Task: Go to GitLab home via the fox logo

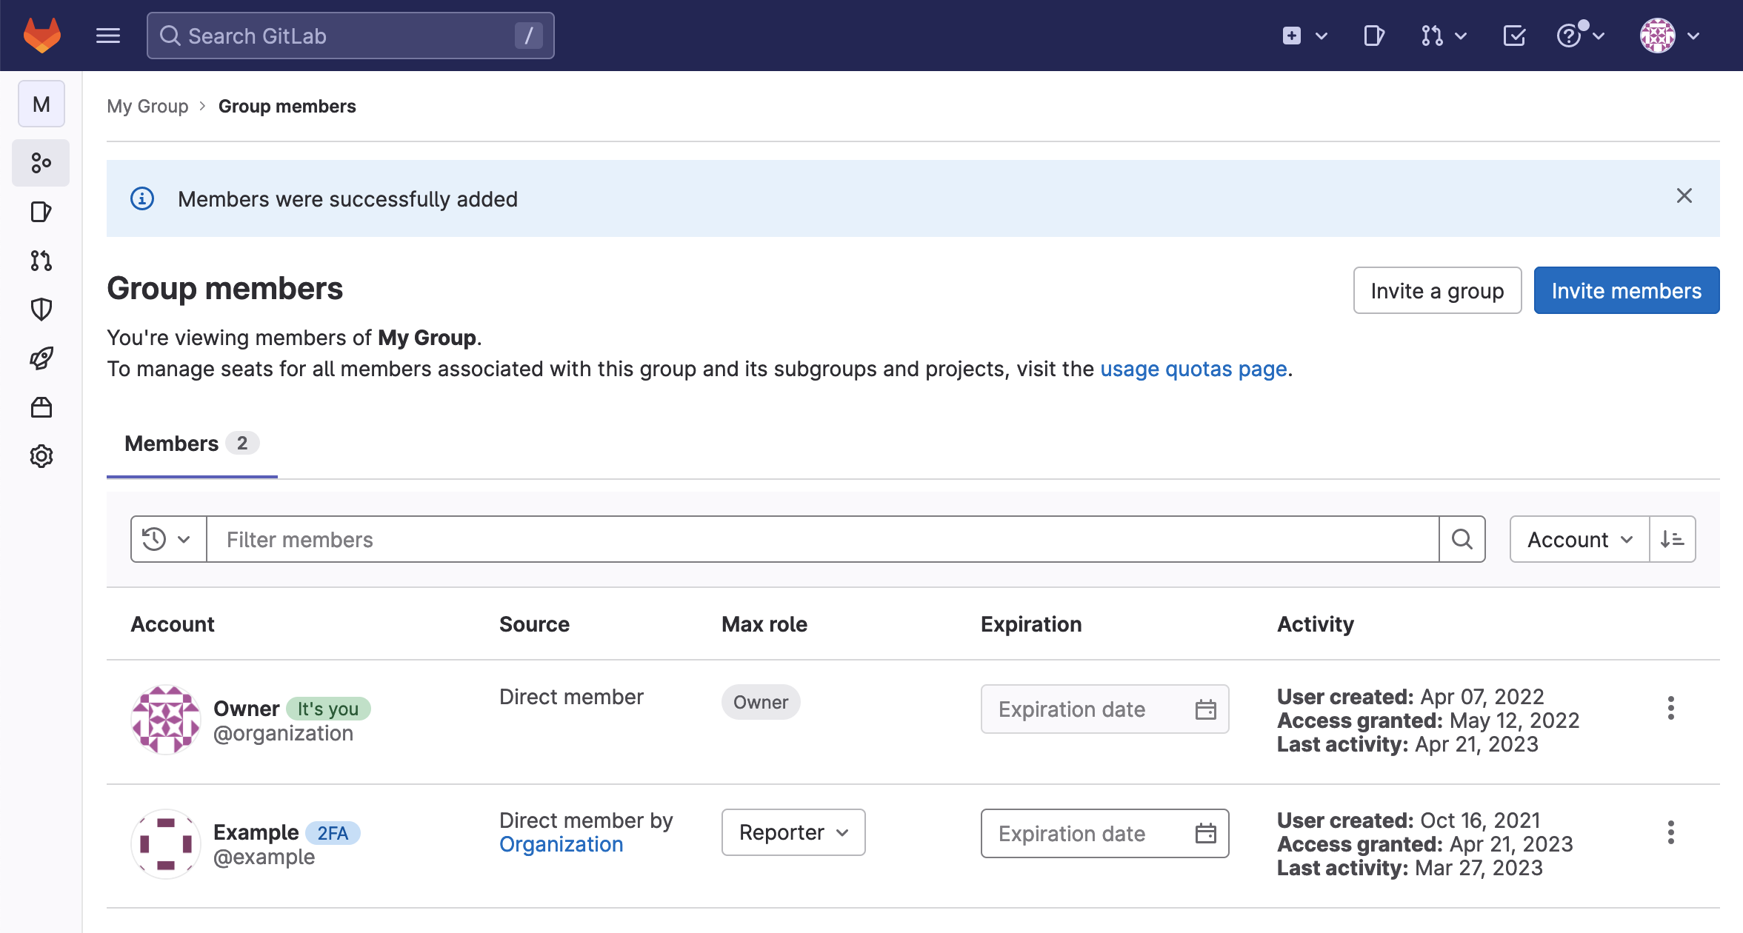Action: point(42,36)
